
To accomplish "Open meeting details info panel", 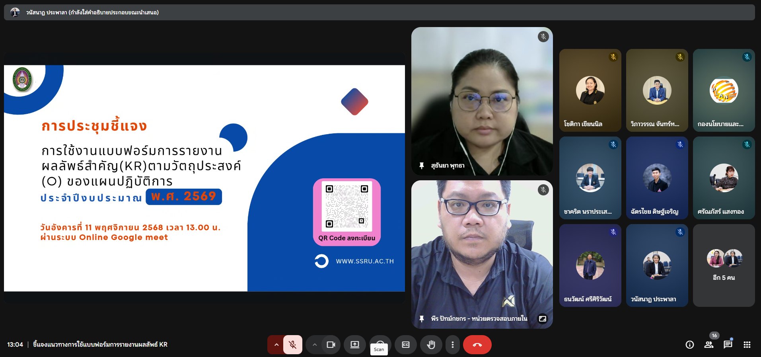I will 690,345.
